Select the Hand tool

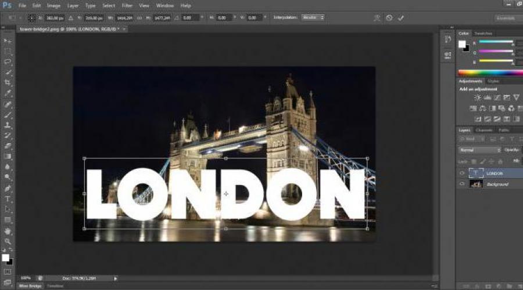[8, 231]
